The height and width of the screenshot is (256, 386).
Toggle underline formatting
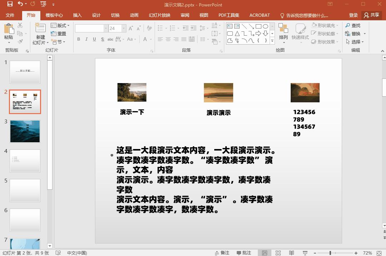(x=95, y=39)
